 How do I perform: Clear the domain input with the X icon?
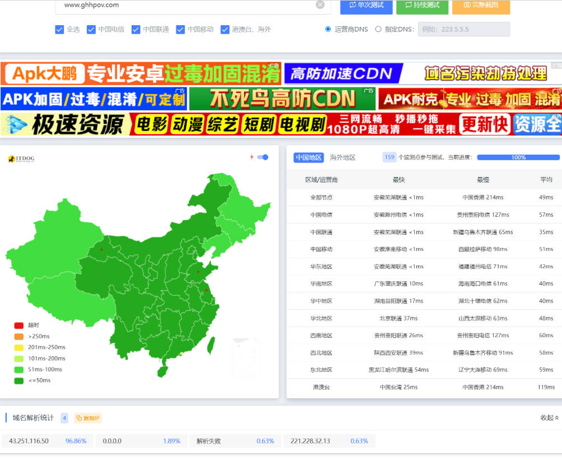[x=320, y=5]
